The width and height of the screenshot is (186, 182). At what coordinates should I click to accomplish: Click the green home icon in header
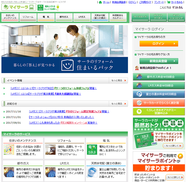pyautogui.click(x=100, y=2)
